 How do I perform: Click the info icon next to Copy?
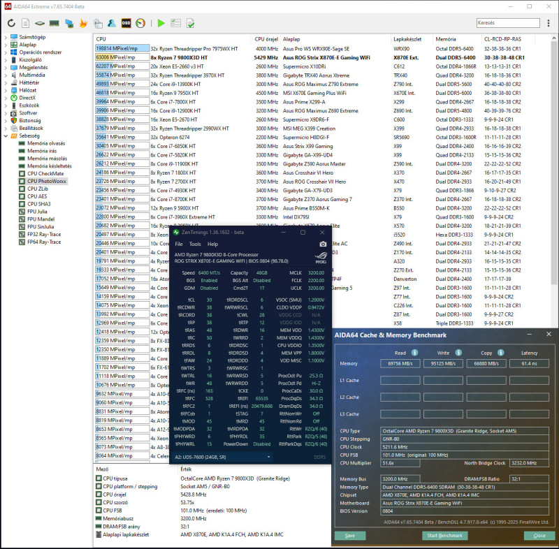click(500, 352)
